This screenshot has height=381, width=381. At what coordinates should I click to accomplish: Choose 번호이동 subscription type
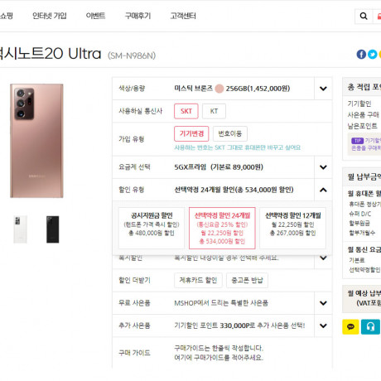click(230, 133)
